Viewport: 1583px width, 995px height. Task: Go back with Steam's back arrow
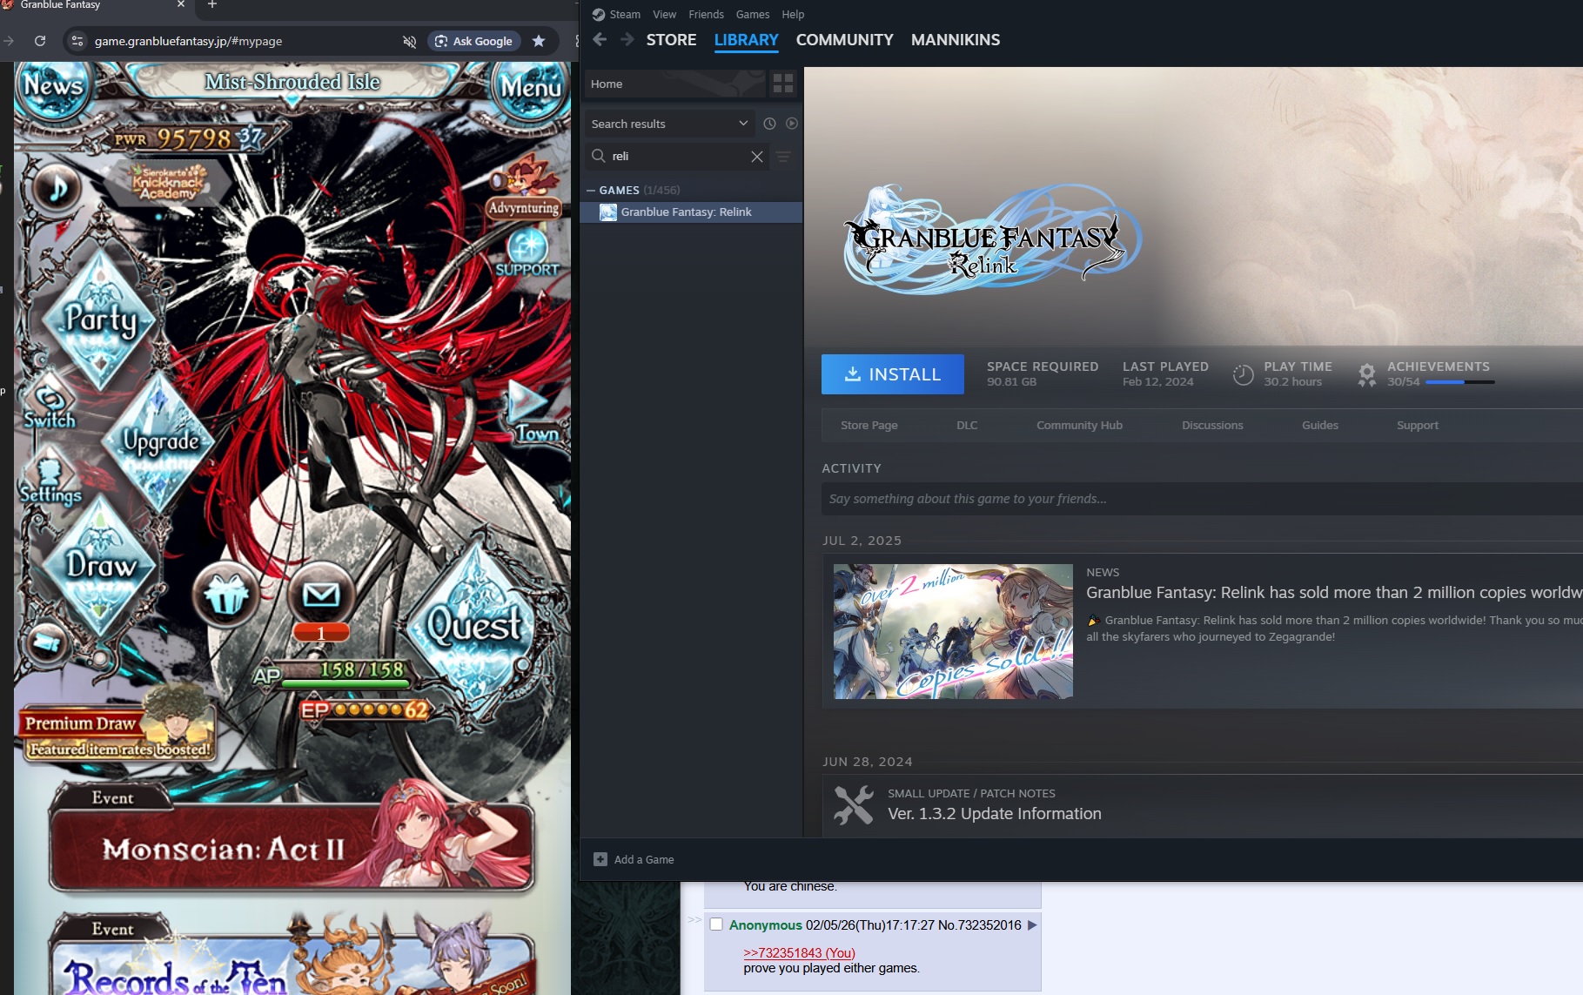click(600, 39)
